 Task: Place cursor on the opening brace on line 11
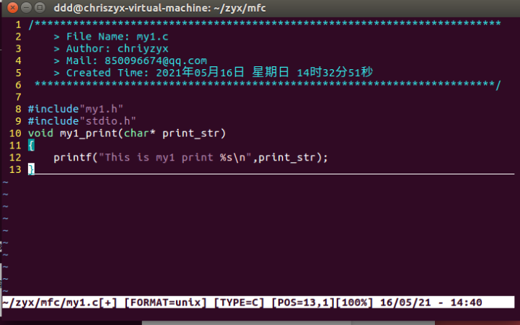tap(31, 145)
